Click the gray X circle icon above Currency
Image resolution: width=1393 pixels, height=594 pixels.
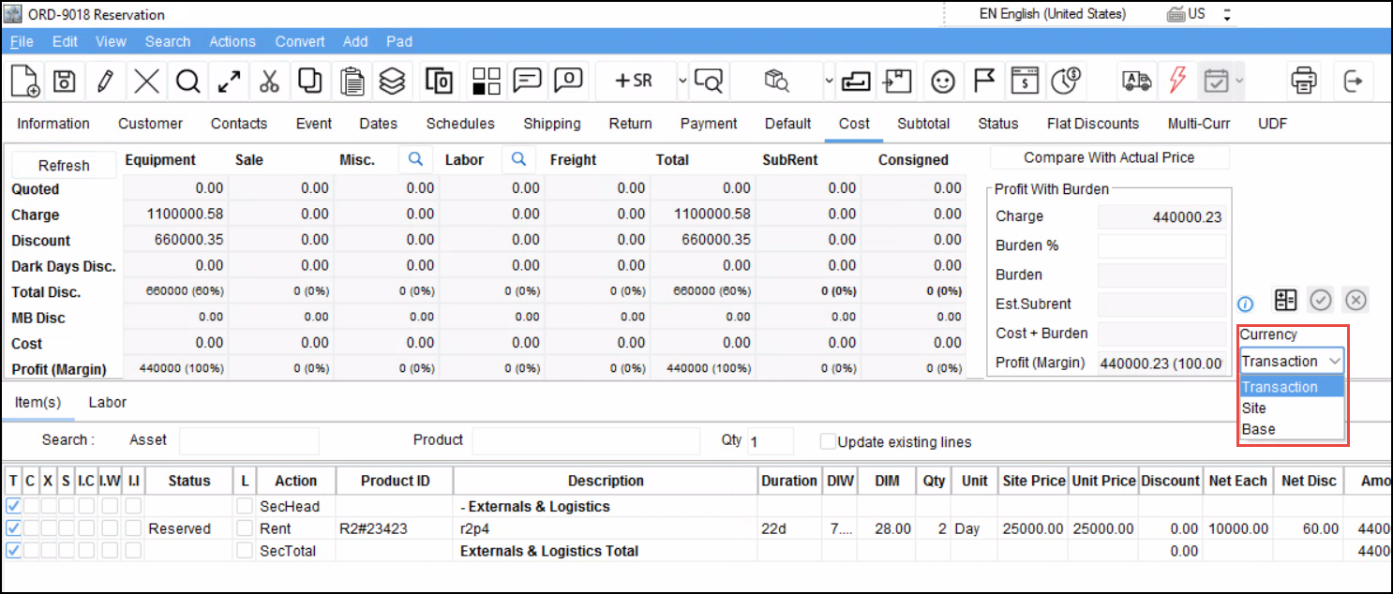pyautogui.click(x=1356, y=300)
